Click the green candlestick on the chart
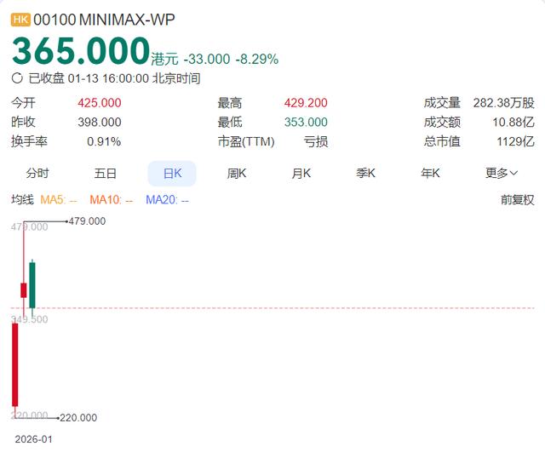This screenshot has width=545, height=452. (x=32, y=284)
